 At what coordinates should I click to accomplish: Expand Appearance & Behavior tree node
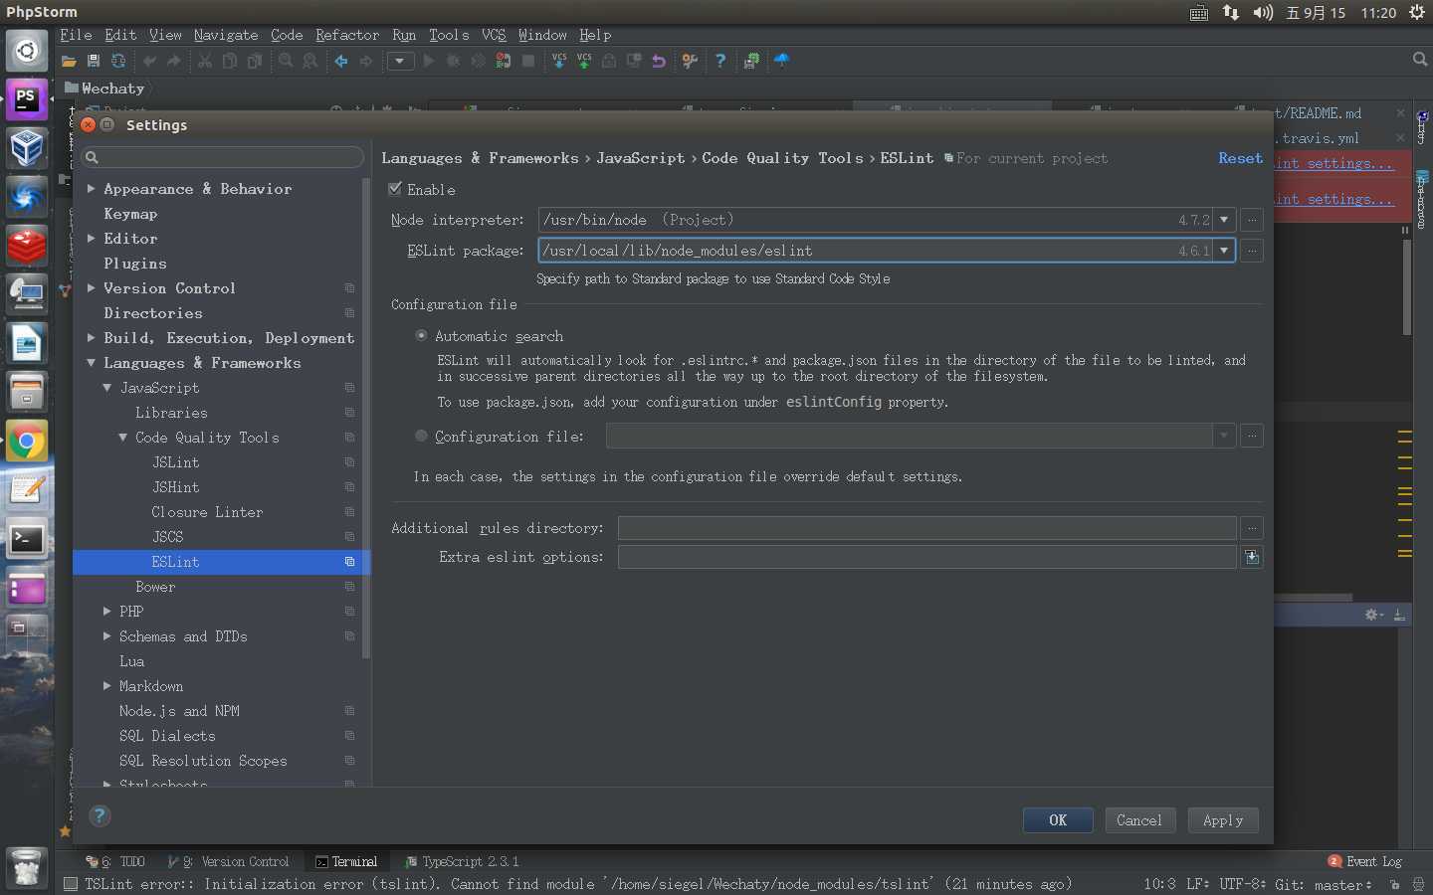[x=91, y=189]
